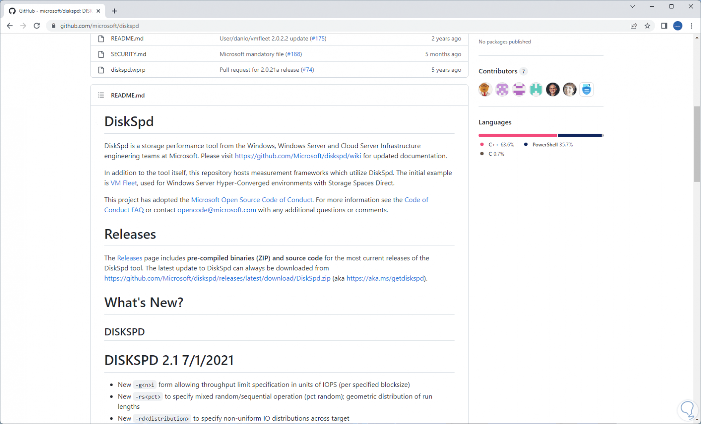Open the Chrome profile avatar menu

coord(678,26)
